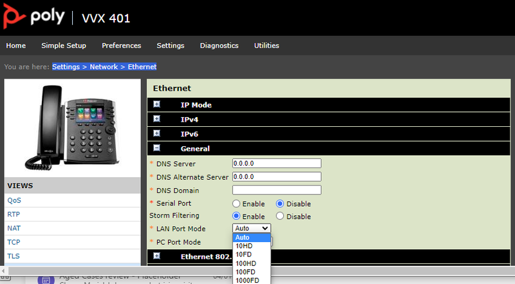
Task: Expand the IPv4 section
Action: pos(156,118)
